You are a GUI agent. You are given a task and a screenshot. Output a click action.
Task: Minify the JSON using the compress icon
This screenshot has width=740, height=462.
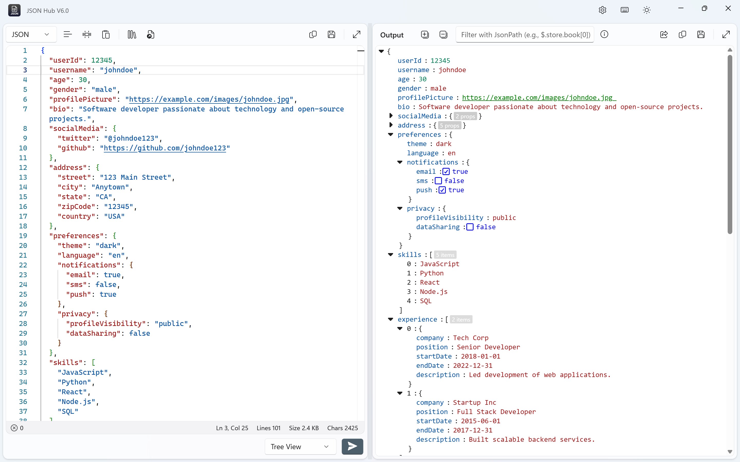[x=87, y=34]
